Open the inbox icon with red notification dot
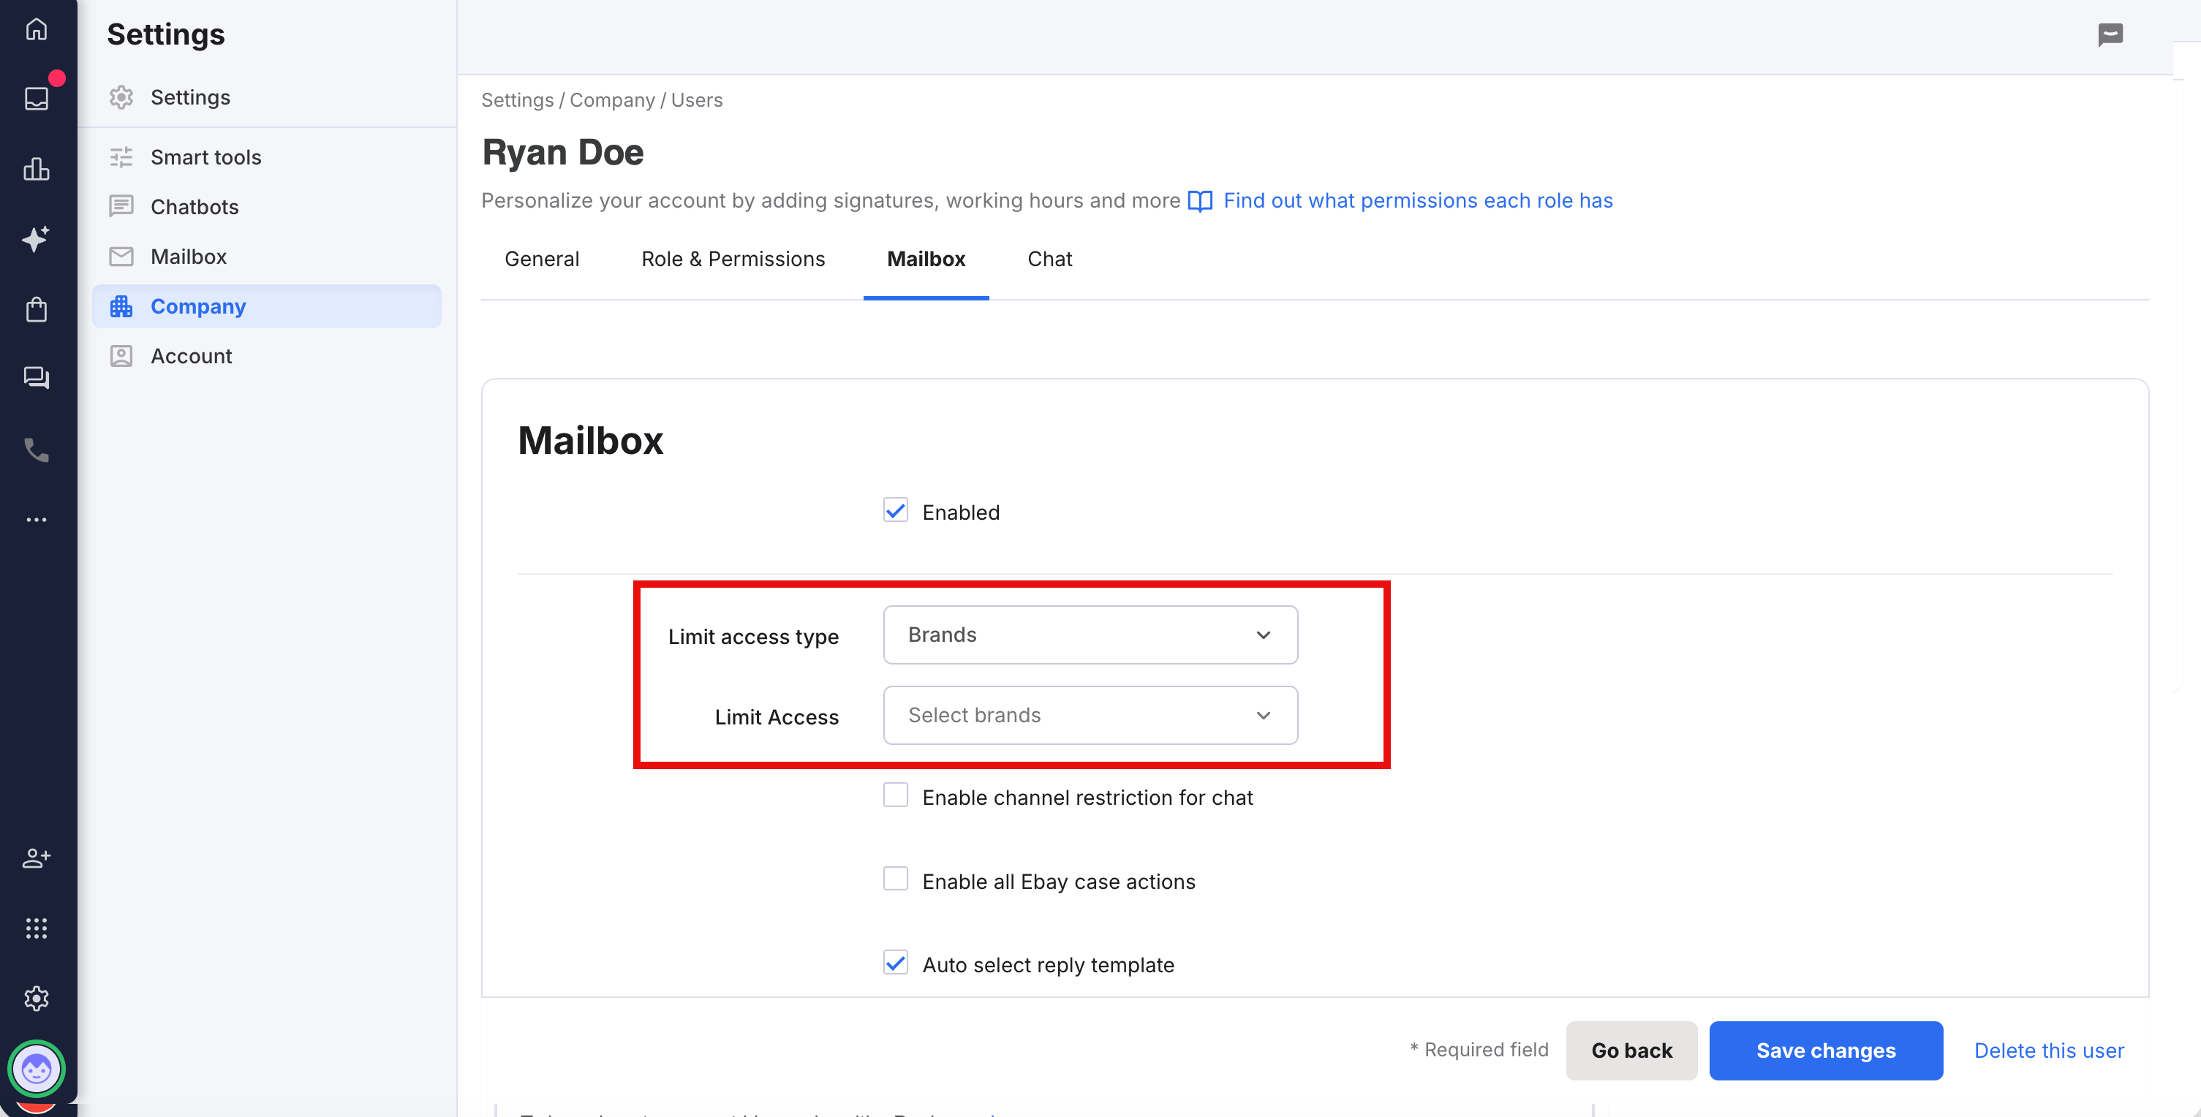 coord(36,98)
